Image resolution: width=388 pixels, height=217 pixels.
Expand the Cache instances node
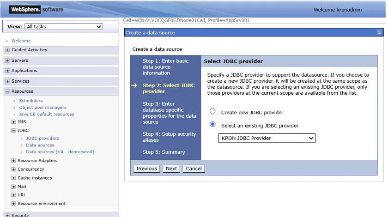13,178
